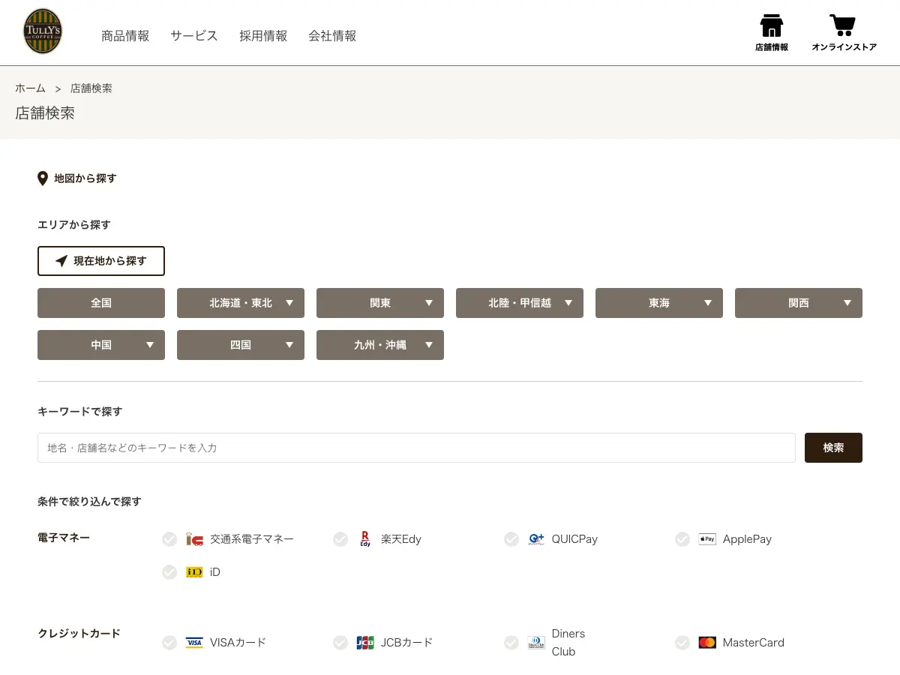Expand the 北陸・甲信越 area dropdown

click(520, 303)
